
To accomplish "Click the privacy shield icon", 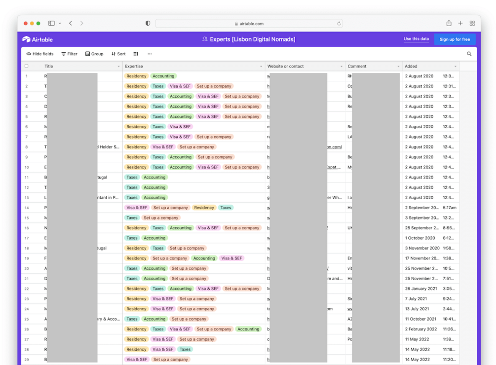I will pyautogui.click(x=148, y=23).
